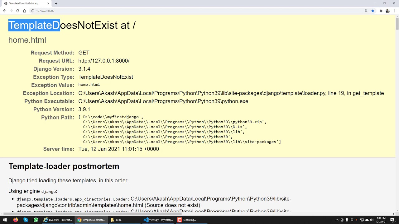The width and height of the screenshot is (399, 224).
Task: Click the 'Django tried loading these templates' sentence
Action: click(x=69, y=180)
